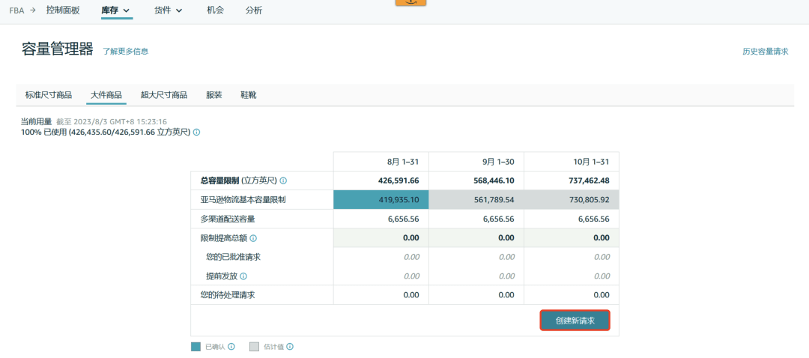Image resolution: width=809 pixels, height=358 pixels.
Task: Click info icon beside 估计值 legend
Action: (291, 346)
